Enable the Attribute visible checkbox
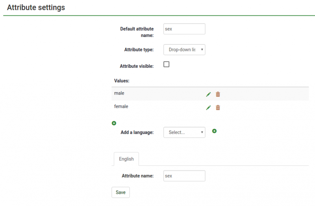 point(166,65)
